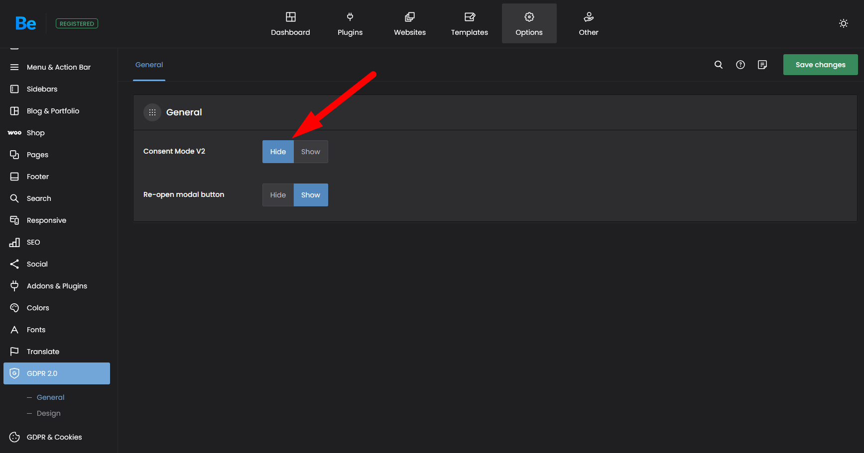Expand Blog & Portfolio sidebar section
Screen dimensions: 864x453
click(53, 111)
